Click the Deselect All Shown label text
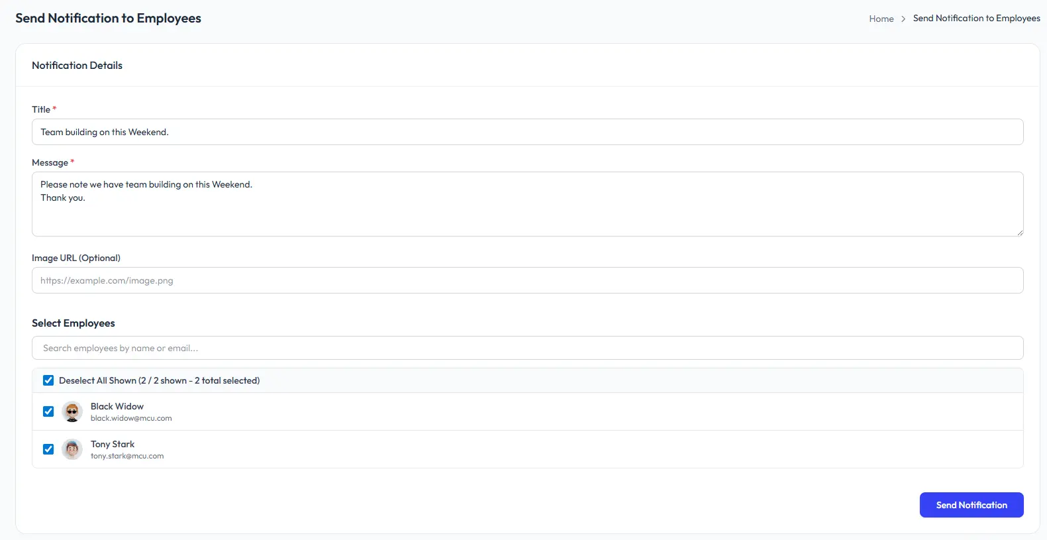The height and width of the screenshot is (540, 1047). click(159, 380)
